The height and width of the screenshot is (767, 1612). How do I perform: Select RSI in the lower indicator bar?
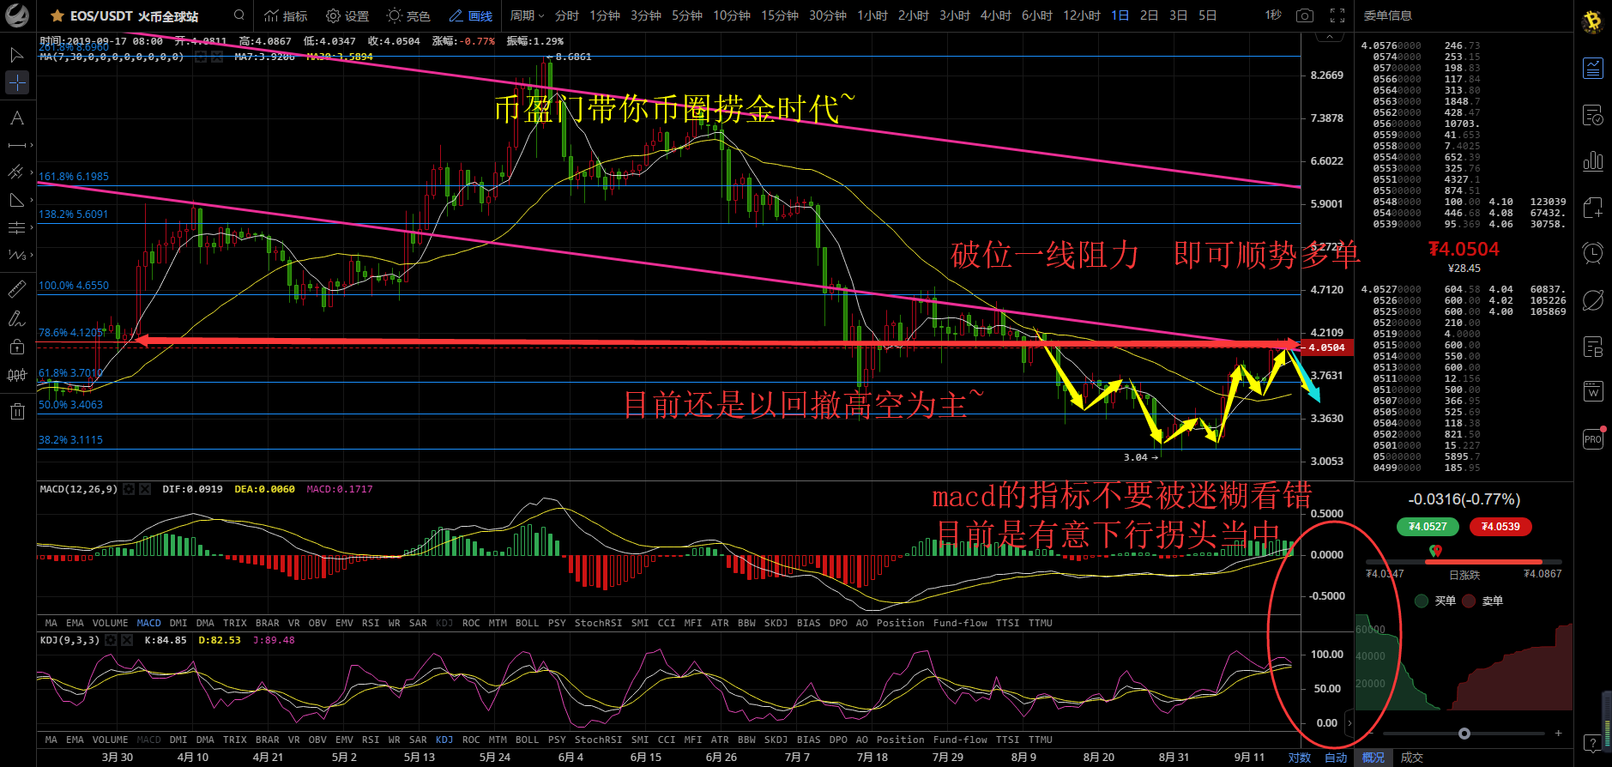pos(371,740)
